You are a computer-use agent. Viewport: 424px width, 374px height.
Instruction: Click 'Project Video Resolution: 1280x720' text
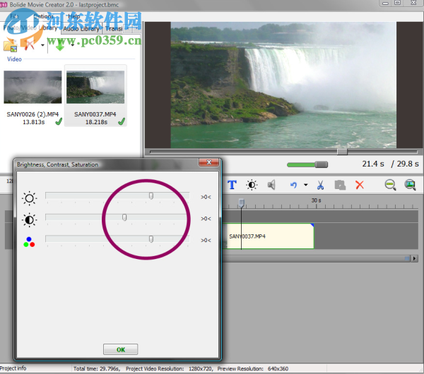(170, 368)
